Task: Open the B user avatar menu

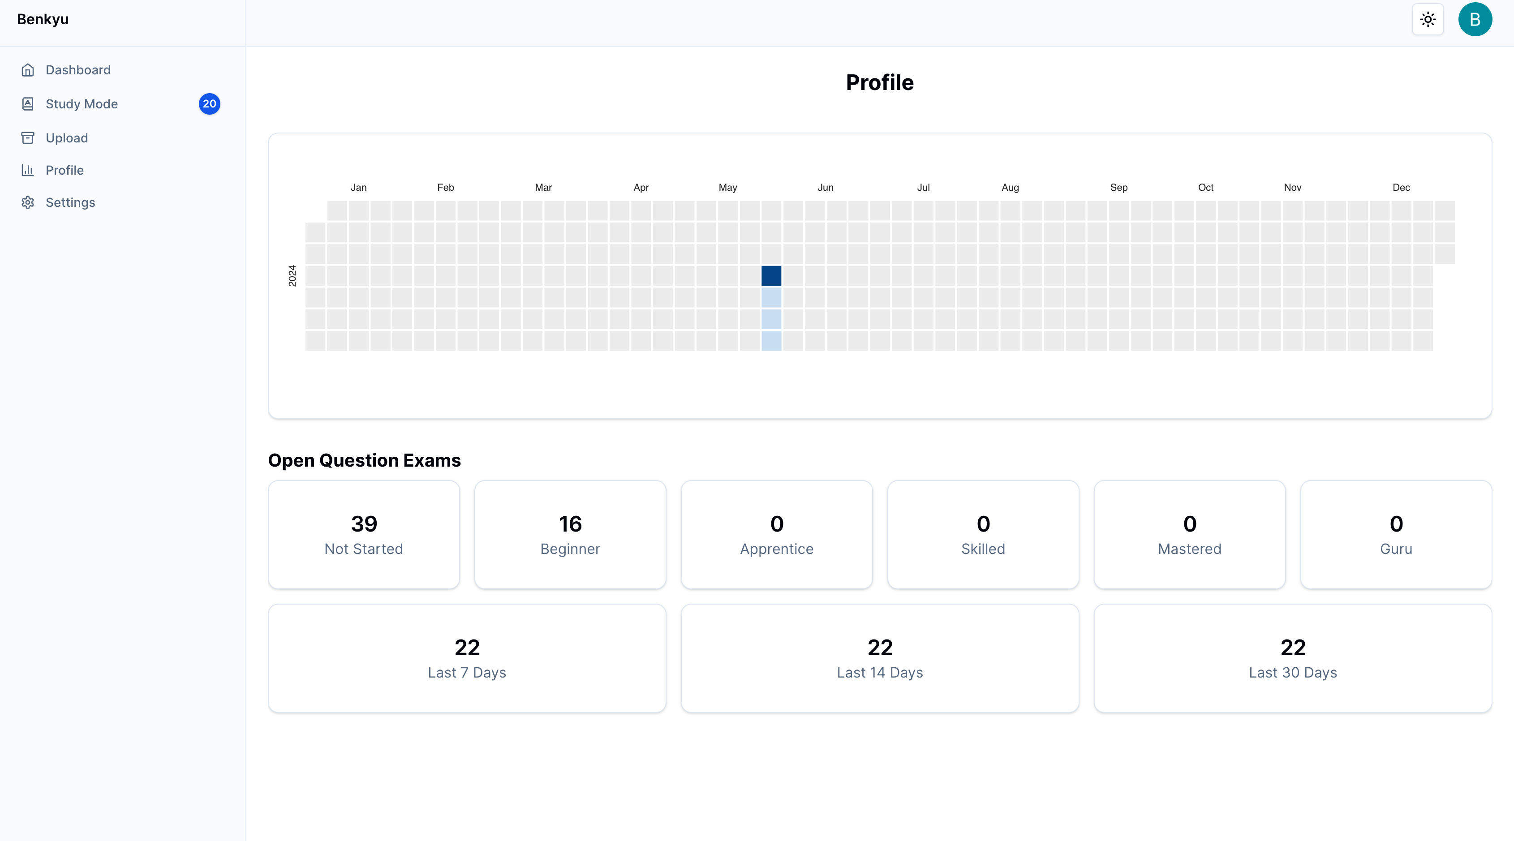Action: 1475,19
